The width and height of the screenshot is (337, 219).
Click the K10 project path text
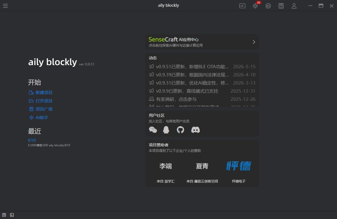pyautogui.click(x=49, y=145)
